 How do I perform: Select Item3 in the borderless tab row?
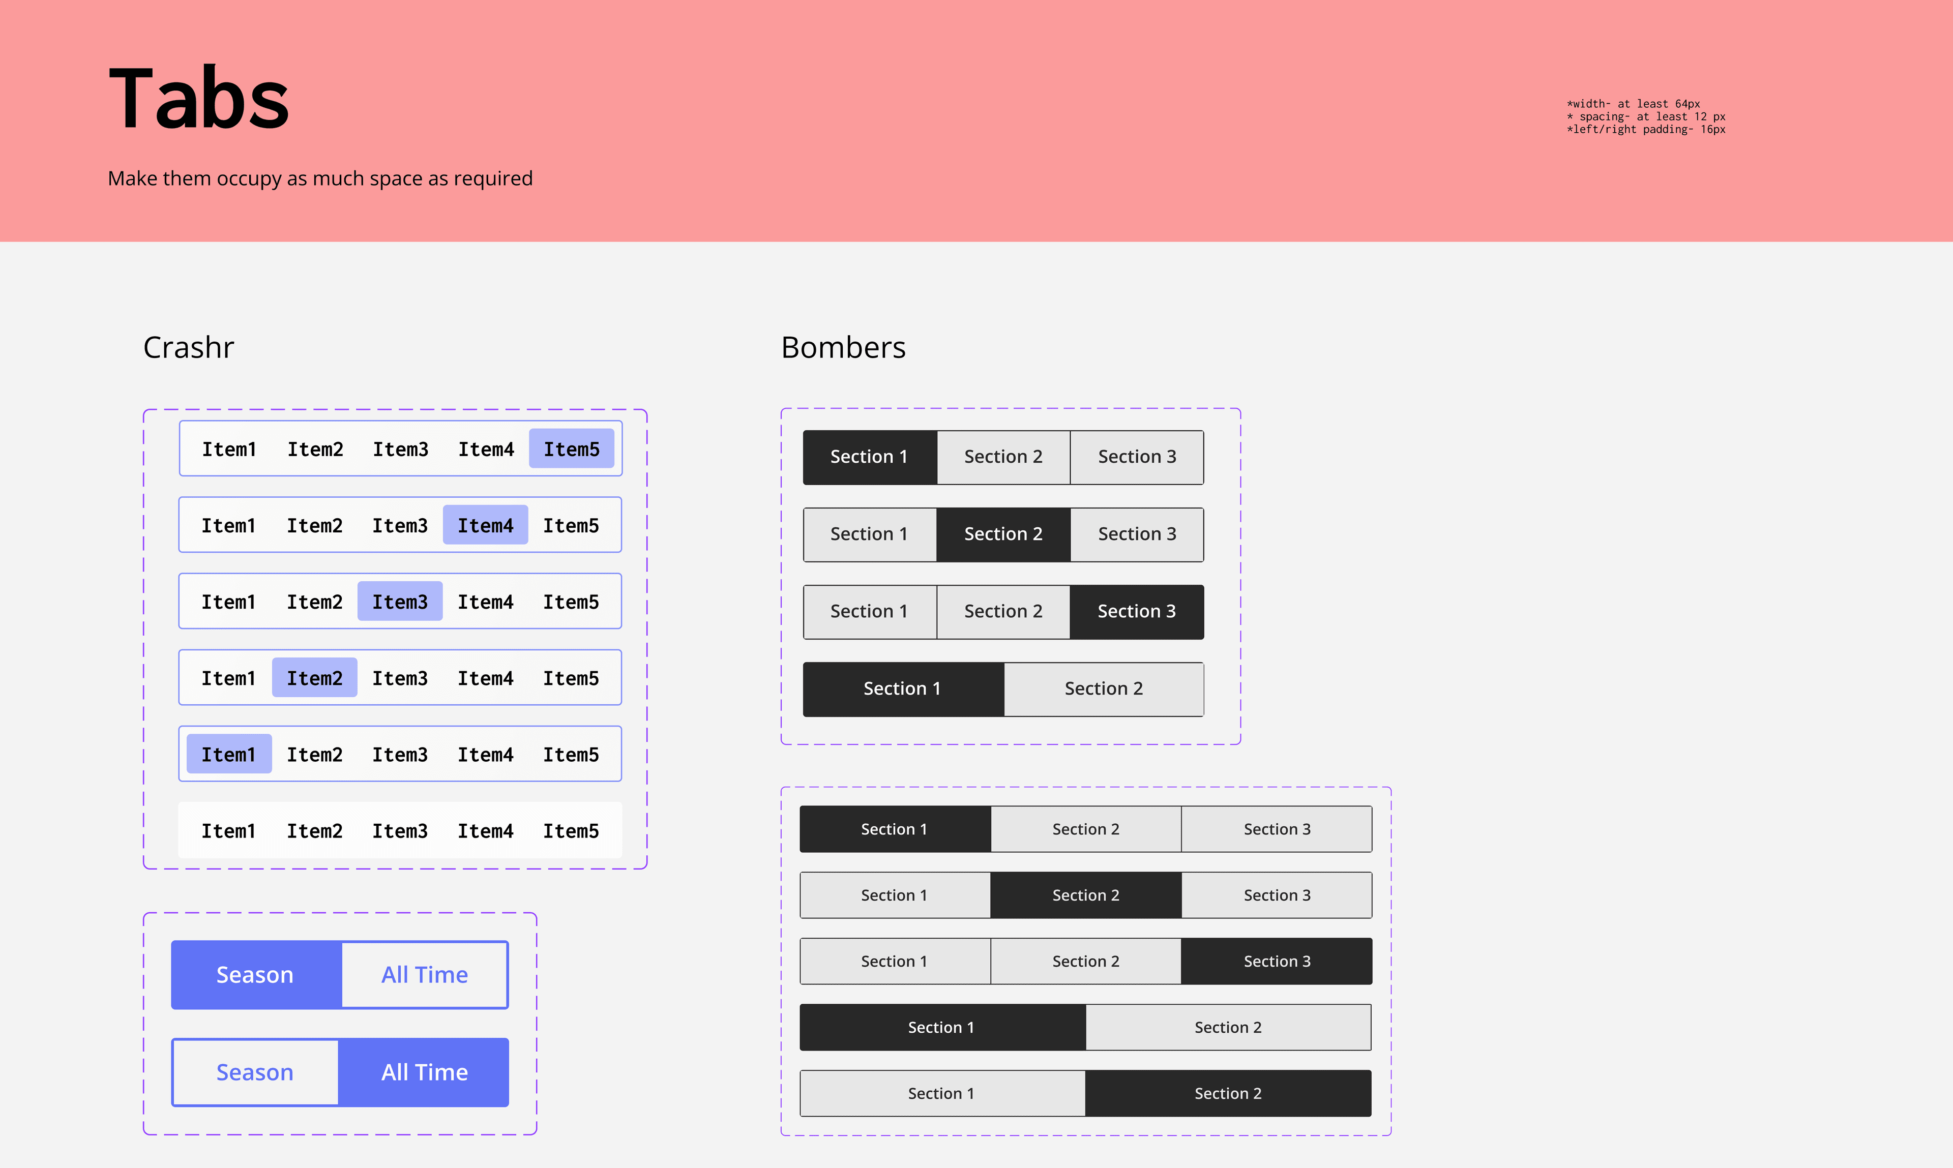tap(400, 830)
